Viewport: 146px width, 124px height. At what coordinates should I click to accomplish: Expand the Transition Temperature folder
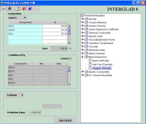pos(82,43)
